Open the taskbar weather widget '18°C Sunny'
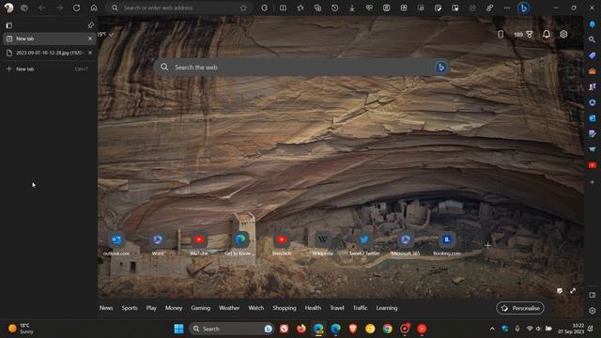 [22, 329]
